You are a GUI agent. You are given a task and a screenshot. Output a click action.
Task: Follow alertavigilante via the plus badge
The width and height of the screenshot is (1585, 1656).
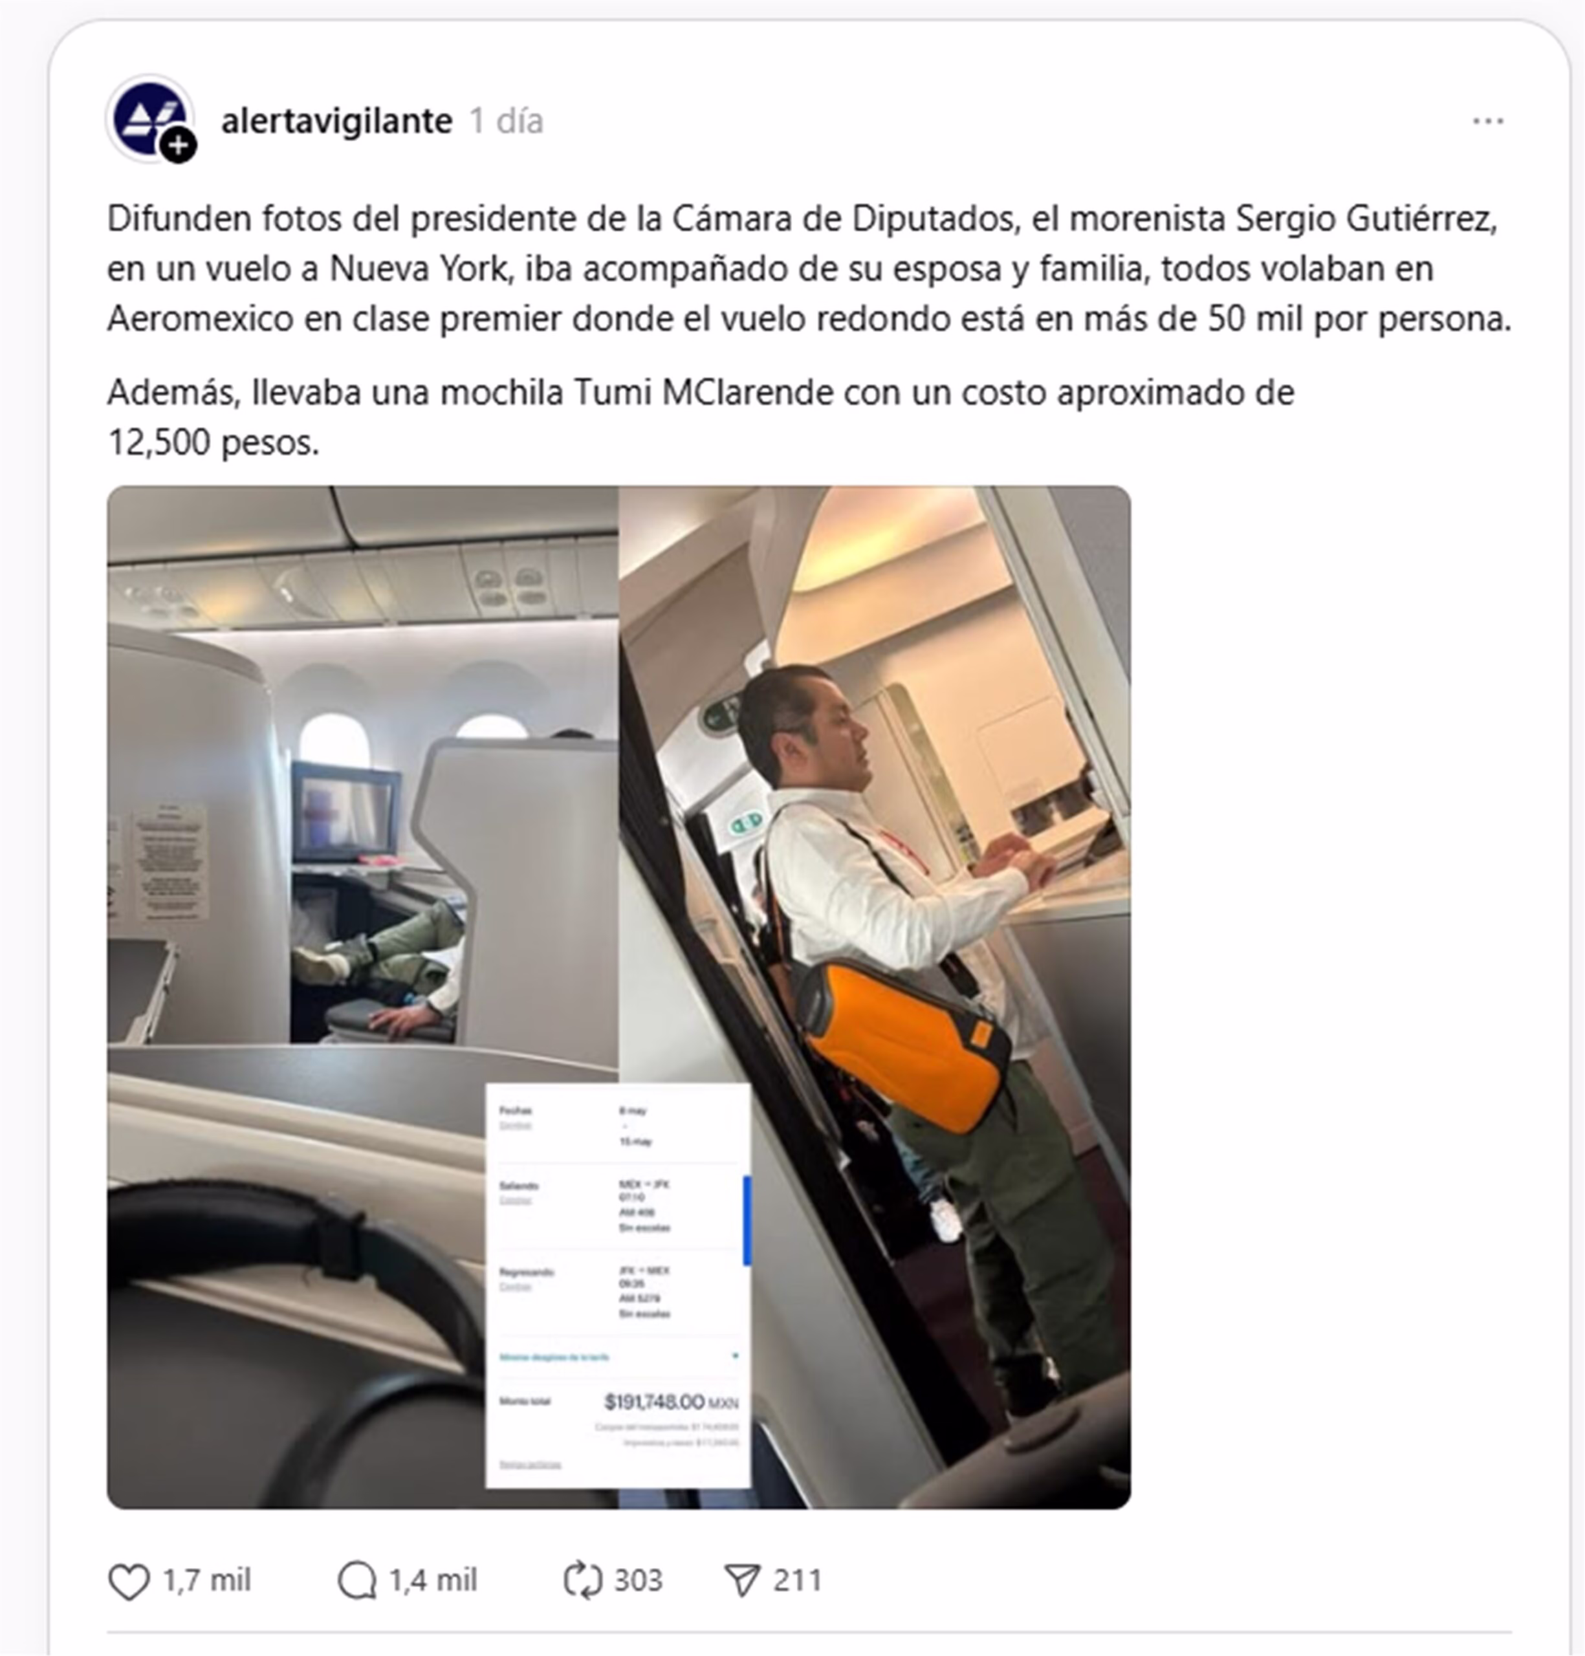click(179, 146)
